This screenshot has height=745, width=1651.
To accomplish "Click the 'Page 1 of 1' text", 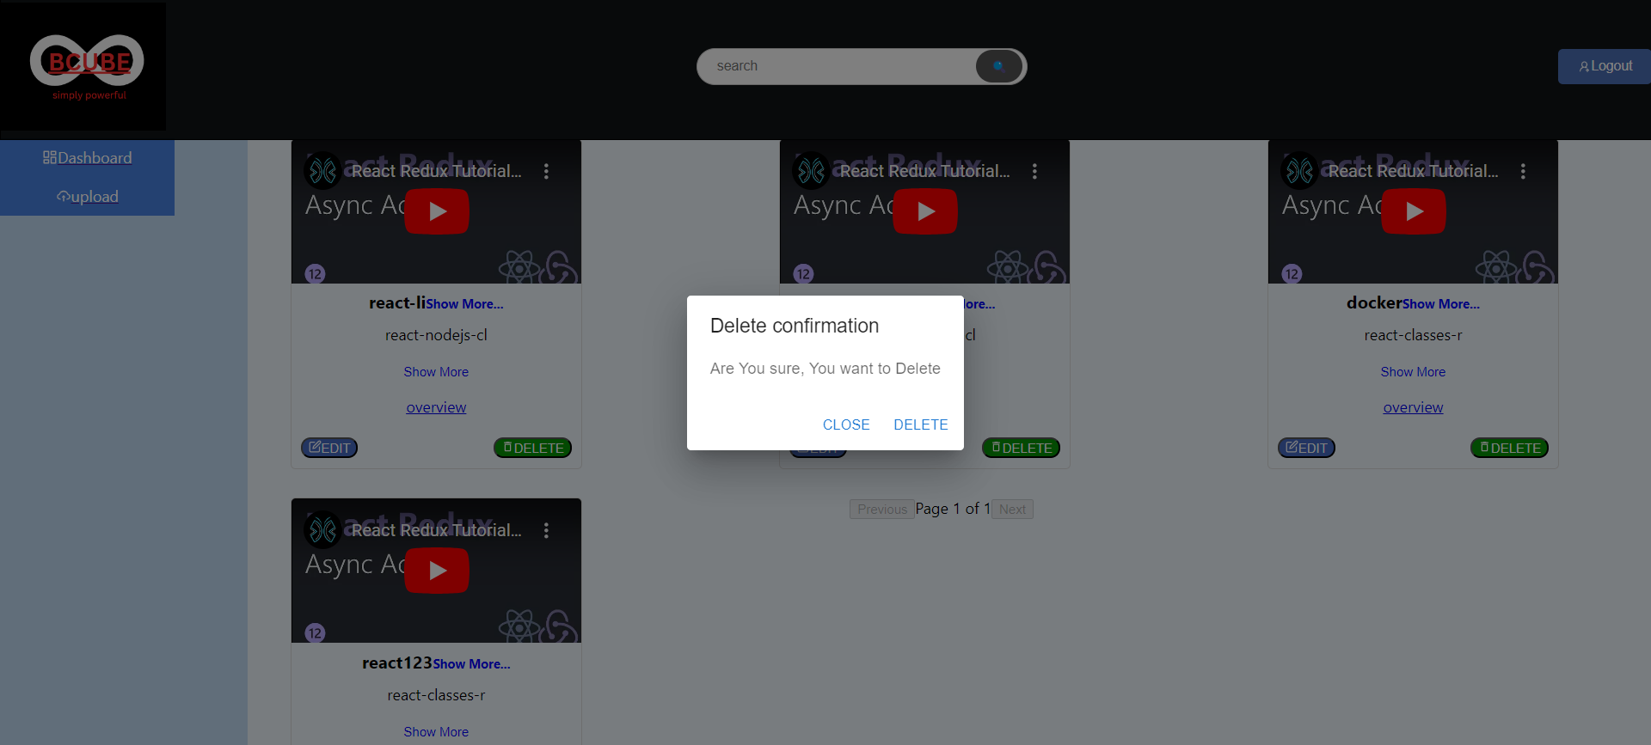I will (953, 509).
